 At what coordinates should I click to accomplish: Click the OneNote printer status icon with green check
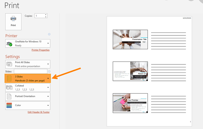click(x=9, y=44)
